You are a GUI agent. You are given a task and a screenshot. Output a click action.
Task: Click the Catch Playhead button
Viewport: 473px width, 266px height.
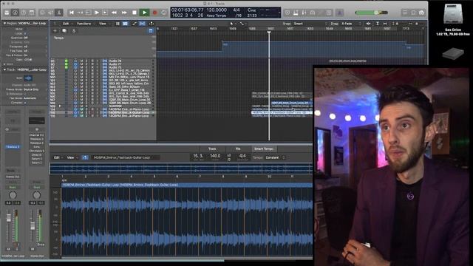point(151,24)
